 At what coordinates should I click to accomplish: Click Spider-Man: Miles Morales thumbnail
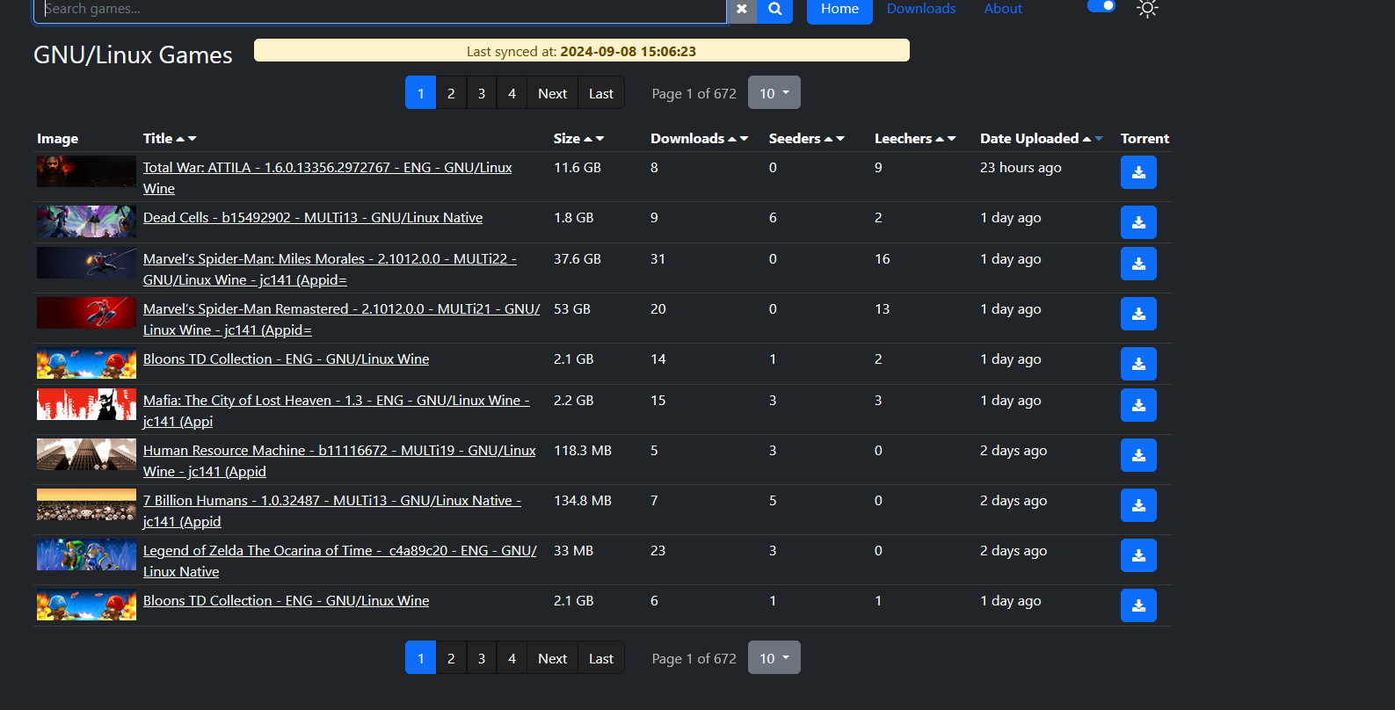(86, 263)
